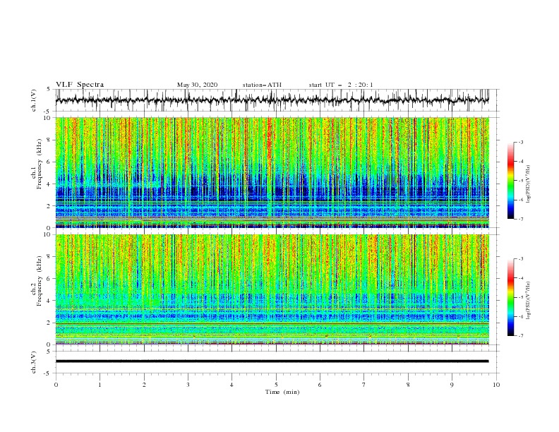Click the "ch.1(V)" waveform axis label
This screenshot has width=559, height=432.
point(34,100)
